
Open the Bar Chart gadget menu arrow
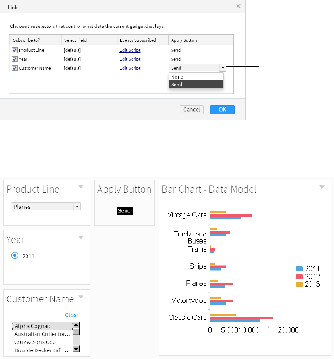point(322,187)
